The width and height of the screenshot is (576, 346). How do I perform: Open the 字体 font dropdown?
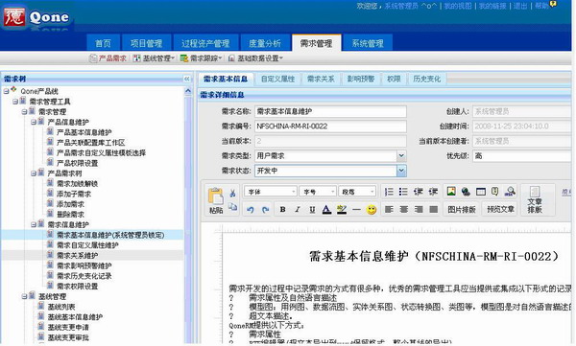[x=271, y=192]
